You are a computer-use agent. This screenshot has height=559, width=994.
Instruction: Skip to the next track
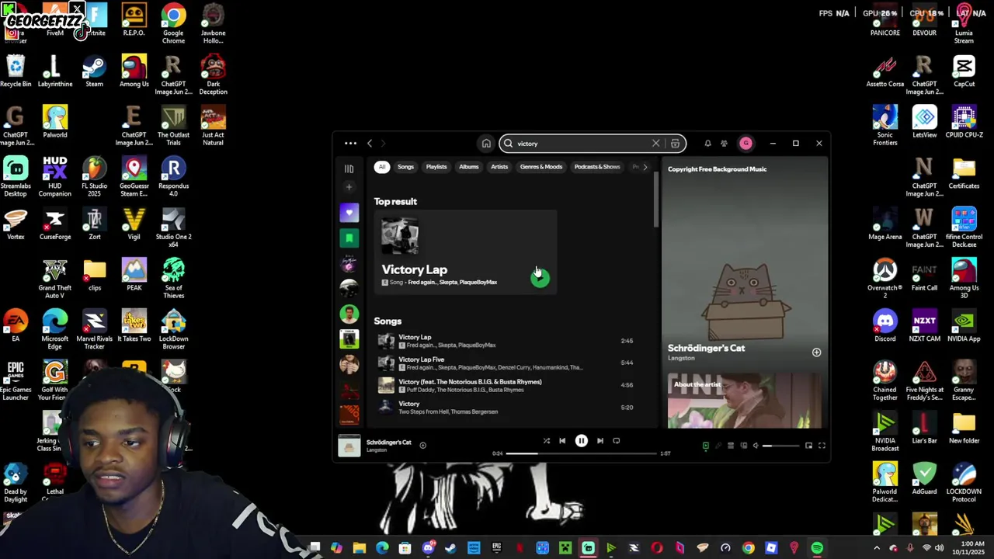[x=600, y=441]
